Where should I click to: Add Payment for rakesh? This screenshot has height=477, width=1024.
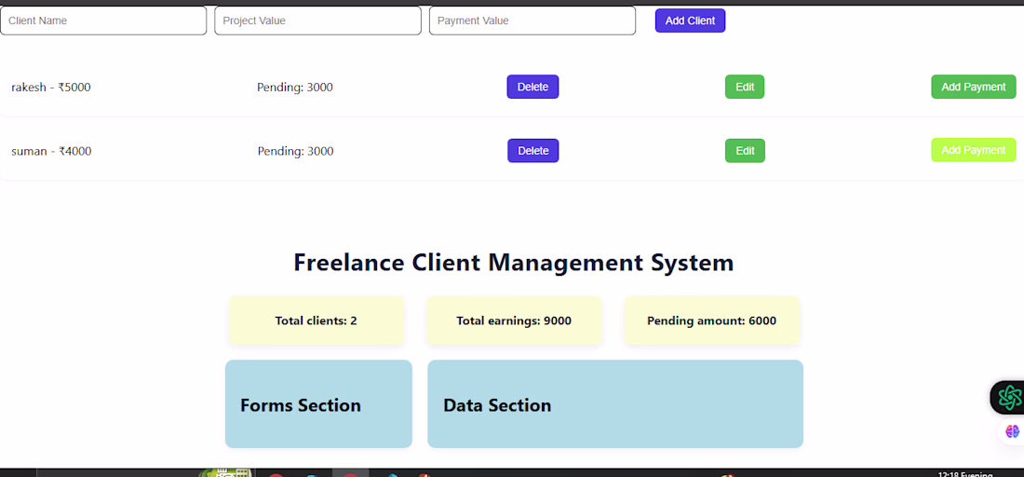(x=974, y=87)
